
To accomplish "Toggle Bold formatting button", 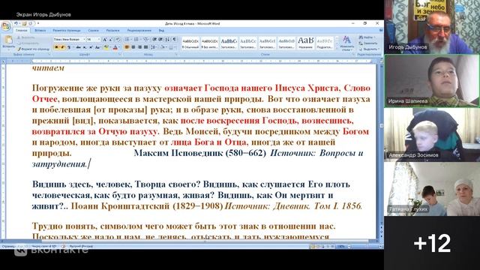I will (57, 47).
